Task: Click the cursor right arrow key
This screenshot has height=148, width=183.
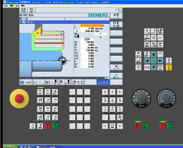Action: pos(160,61)
